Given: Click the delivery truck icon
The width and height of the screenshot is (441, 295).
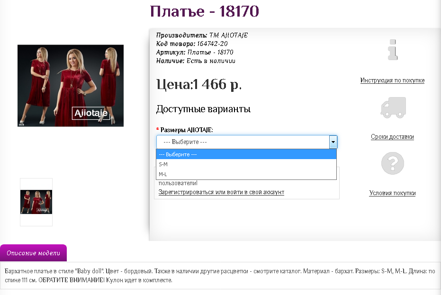Looking at the screenshot, I should [393, 107].
